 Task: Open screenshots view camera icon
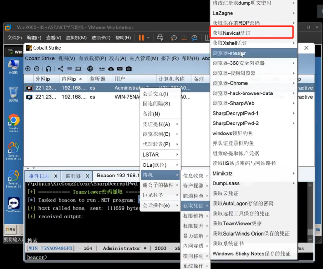tap(129, 69)
